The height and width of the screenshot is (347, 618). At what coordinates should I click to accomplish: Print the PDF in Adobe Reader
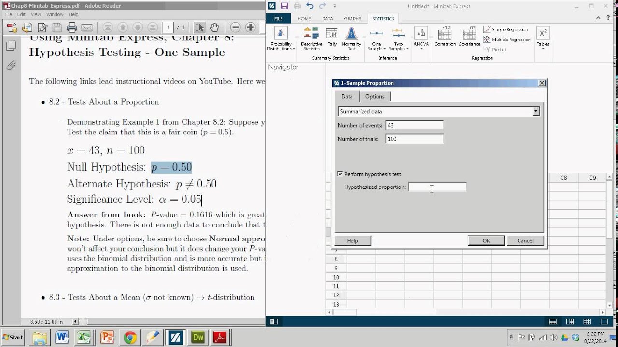click(x=72, y=27)
